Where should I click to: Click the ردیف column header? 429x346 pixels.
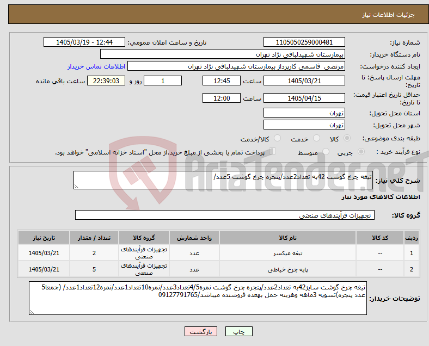412,238
